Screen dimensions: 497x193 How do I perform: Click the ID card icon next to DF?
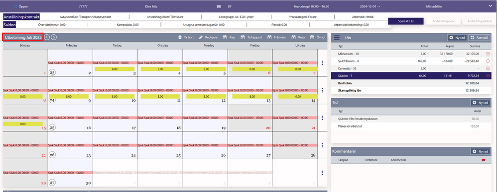point(219,6)
